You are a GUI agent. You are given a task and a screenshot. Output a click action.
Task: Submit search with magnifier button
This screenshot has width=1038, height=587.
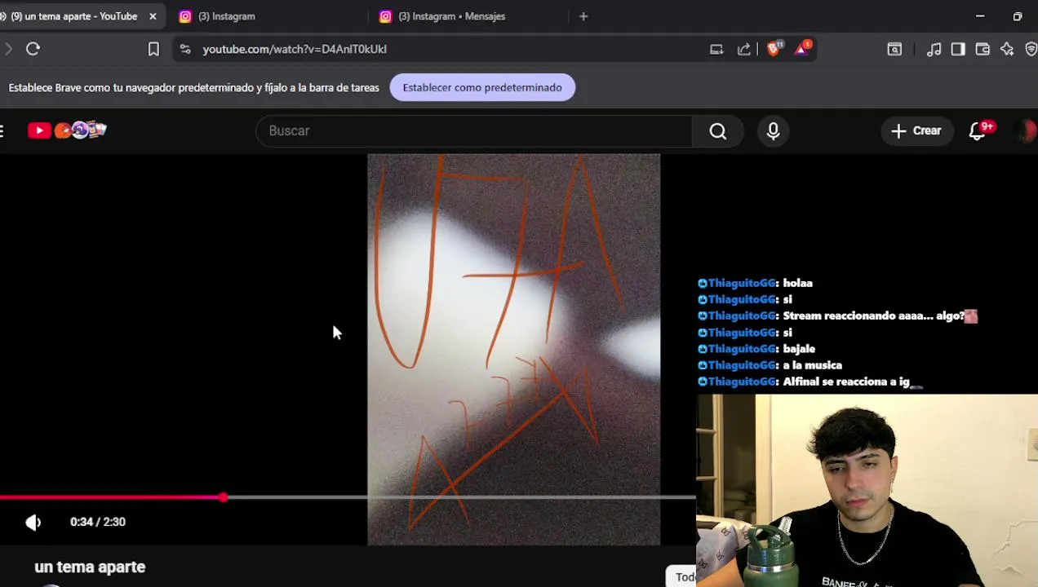point(717,130)
